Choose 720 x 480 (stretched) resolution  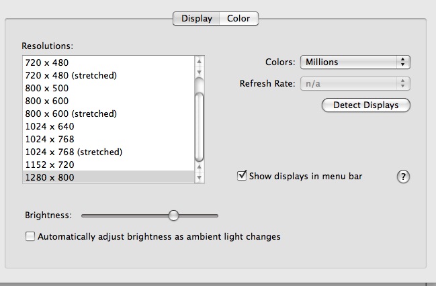(x=109, y=75)
